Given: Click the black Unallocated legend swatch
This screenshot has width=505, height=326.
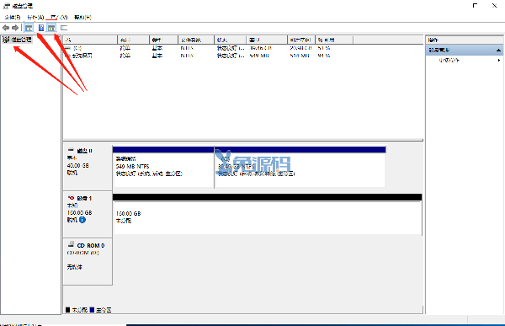Looking at the screenshot, I should coord(67,310).
